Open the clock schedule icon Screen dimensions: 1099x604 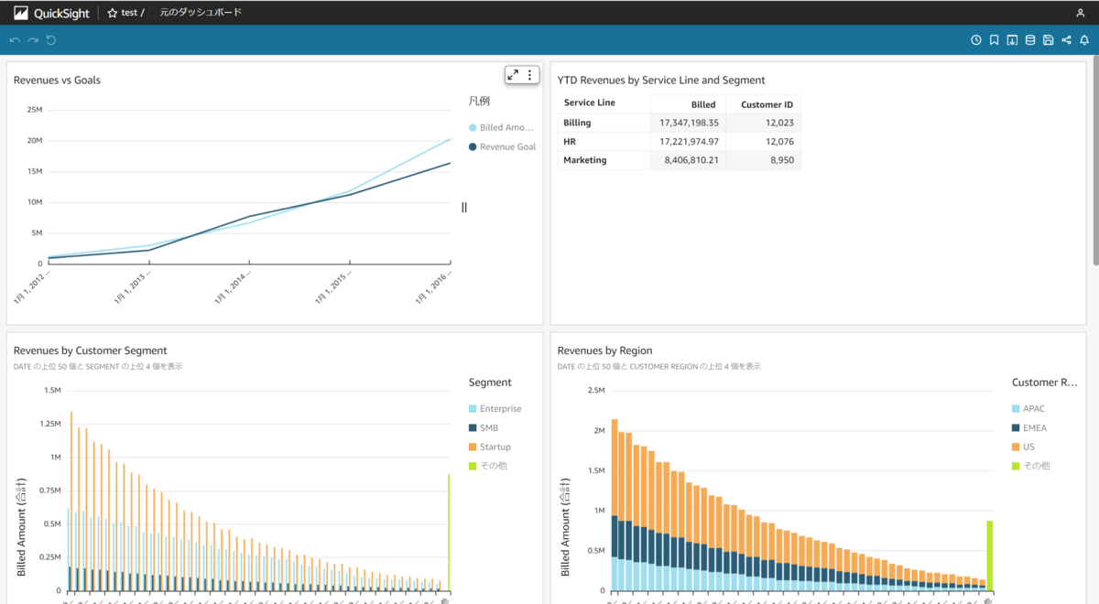[x=976, y=40]
